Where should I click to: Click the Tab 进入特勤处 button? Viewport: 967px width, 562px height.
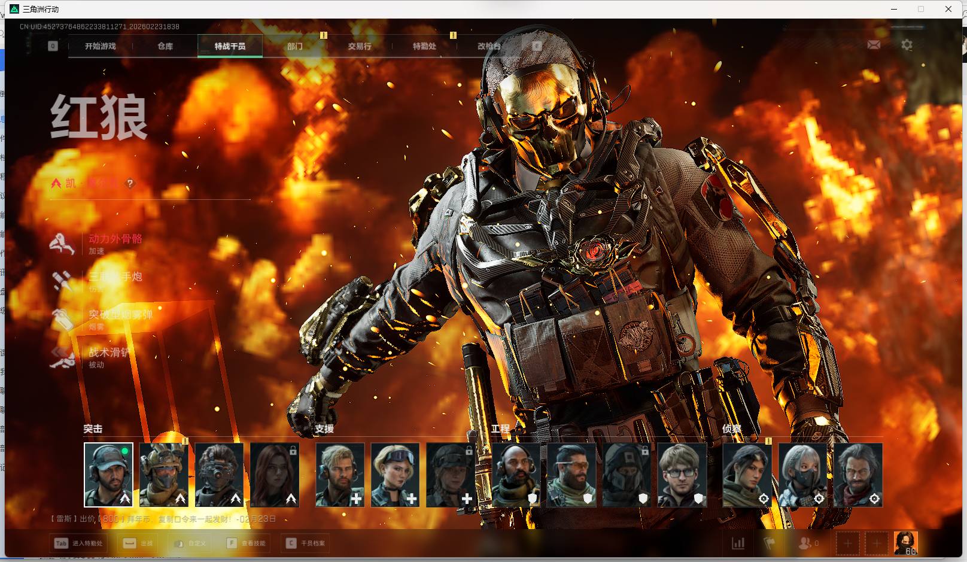pos(78,543)
